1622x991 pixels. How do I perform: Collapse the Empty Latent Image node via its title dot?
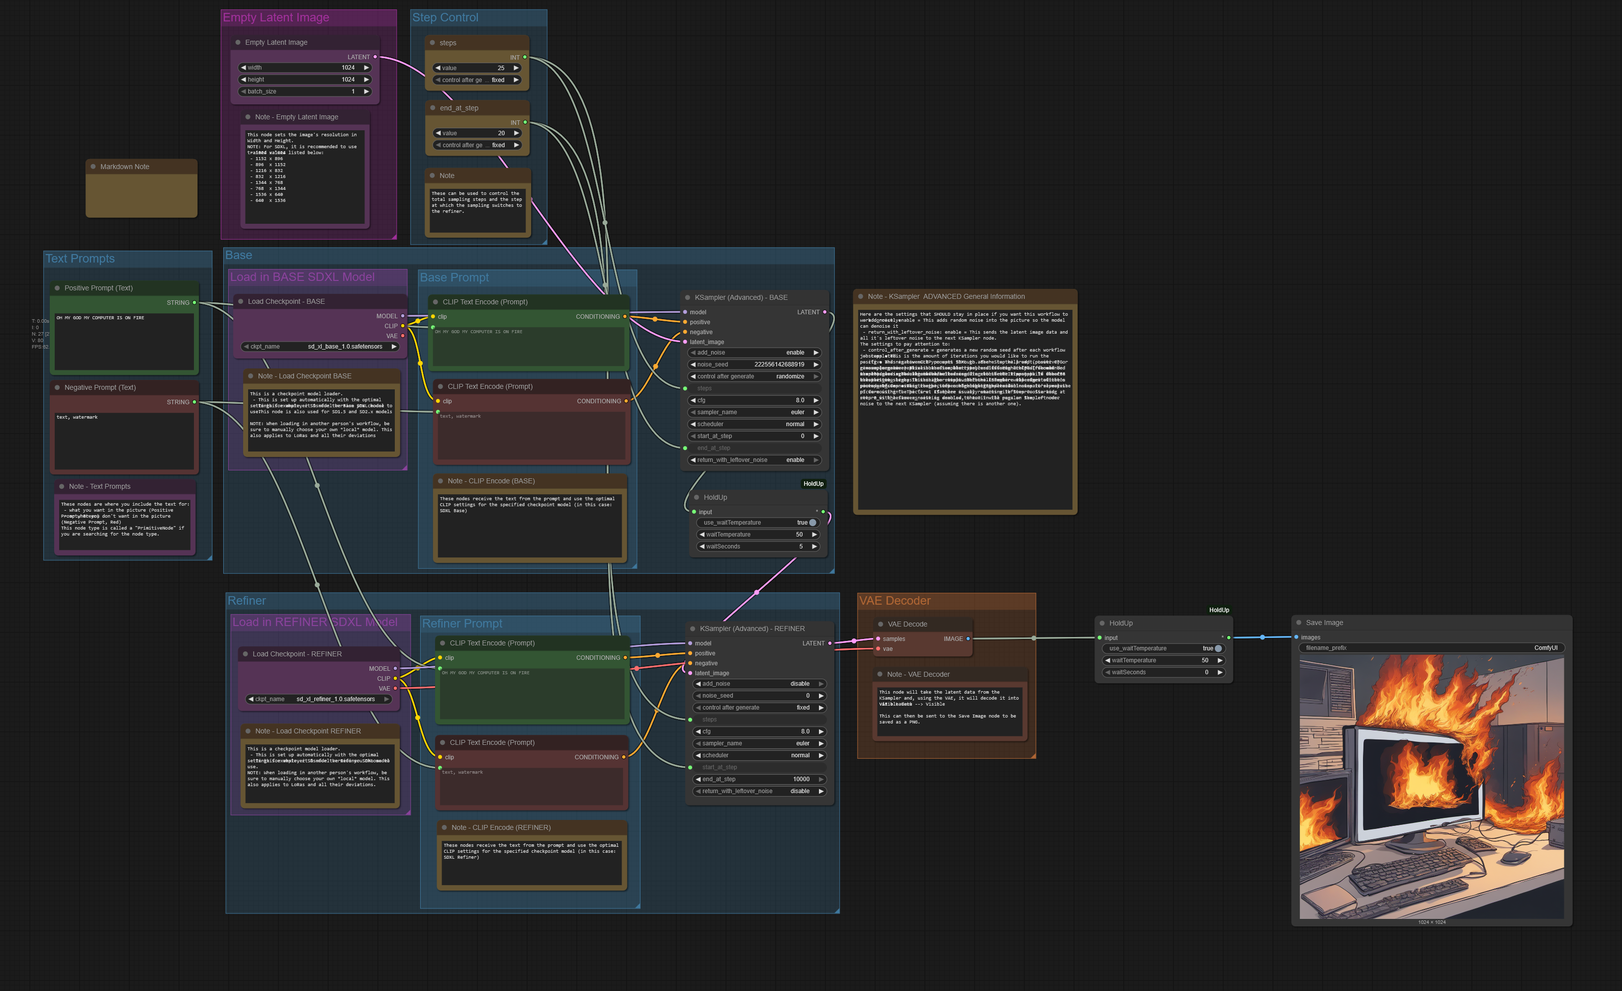tap(238, 42)
